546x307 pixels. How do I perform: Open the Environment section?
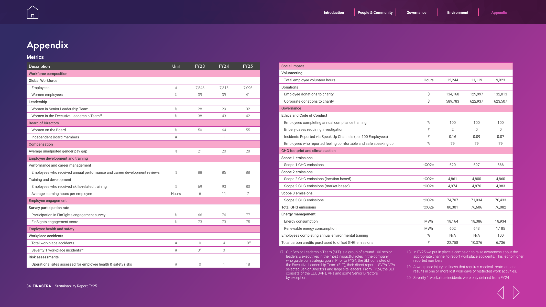(x=458, y=13)
